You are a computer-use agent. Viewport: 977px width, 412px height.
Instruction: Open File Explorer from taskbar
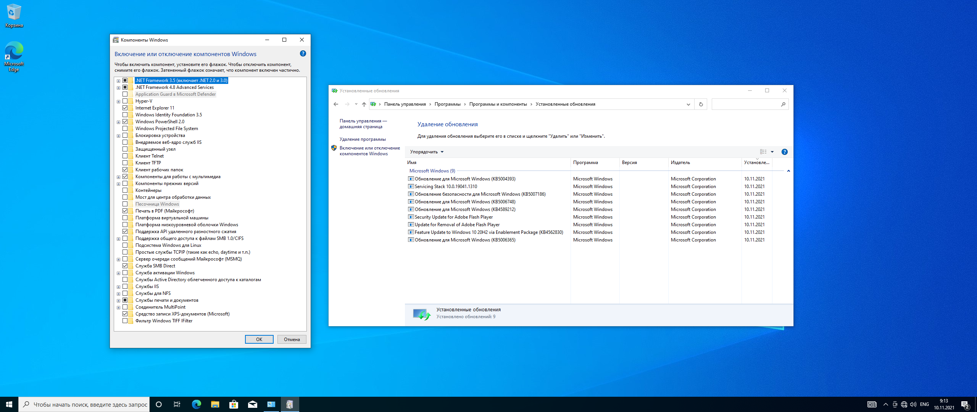click(x=215, y=404)
